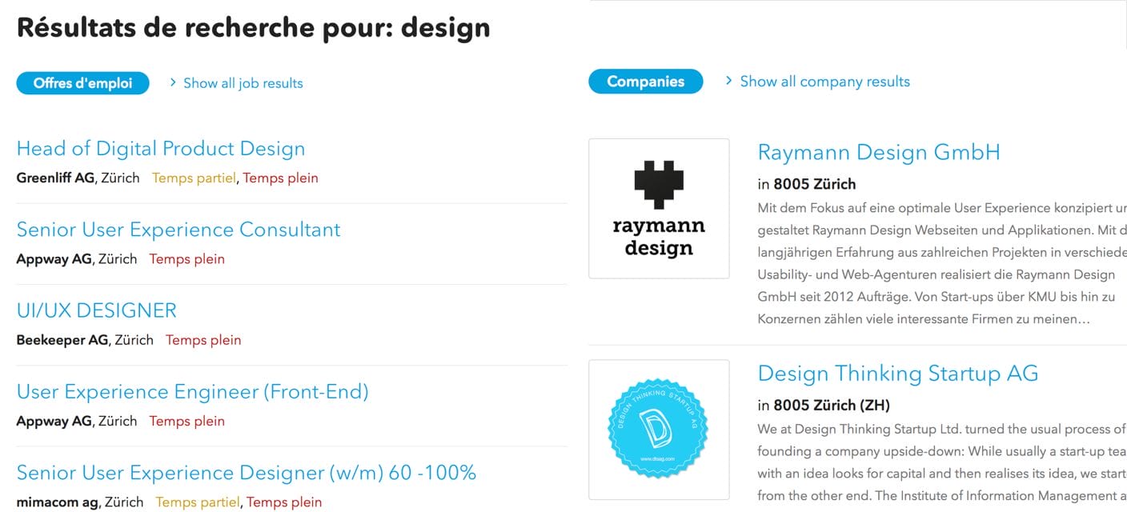Select the Companies filter pill
The width and height of the screenshot is (1127, 512).
tap(645, 81)
